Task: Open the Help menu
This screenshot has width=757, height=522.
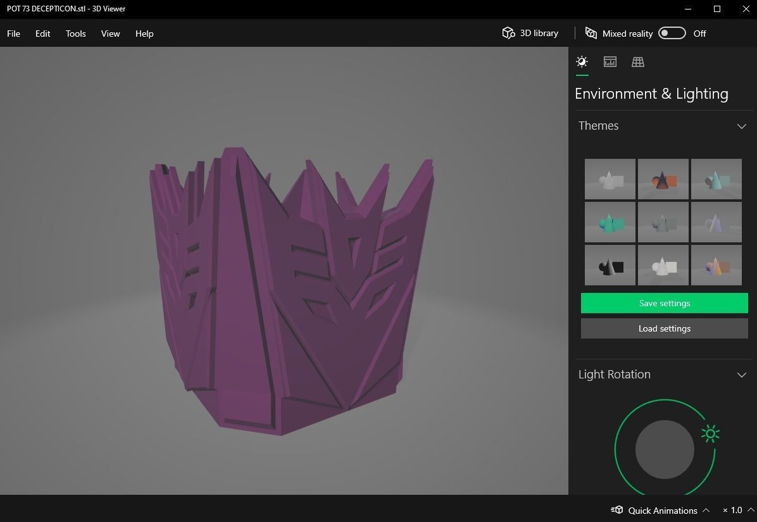Action: point(144,34)
